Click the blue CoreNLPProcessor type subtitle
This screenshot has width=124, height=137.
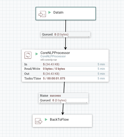coord(53,56)
